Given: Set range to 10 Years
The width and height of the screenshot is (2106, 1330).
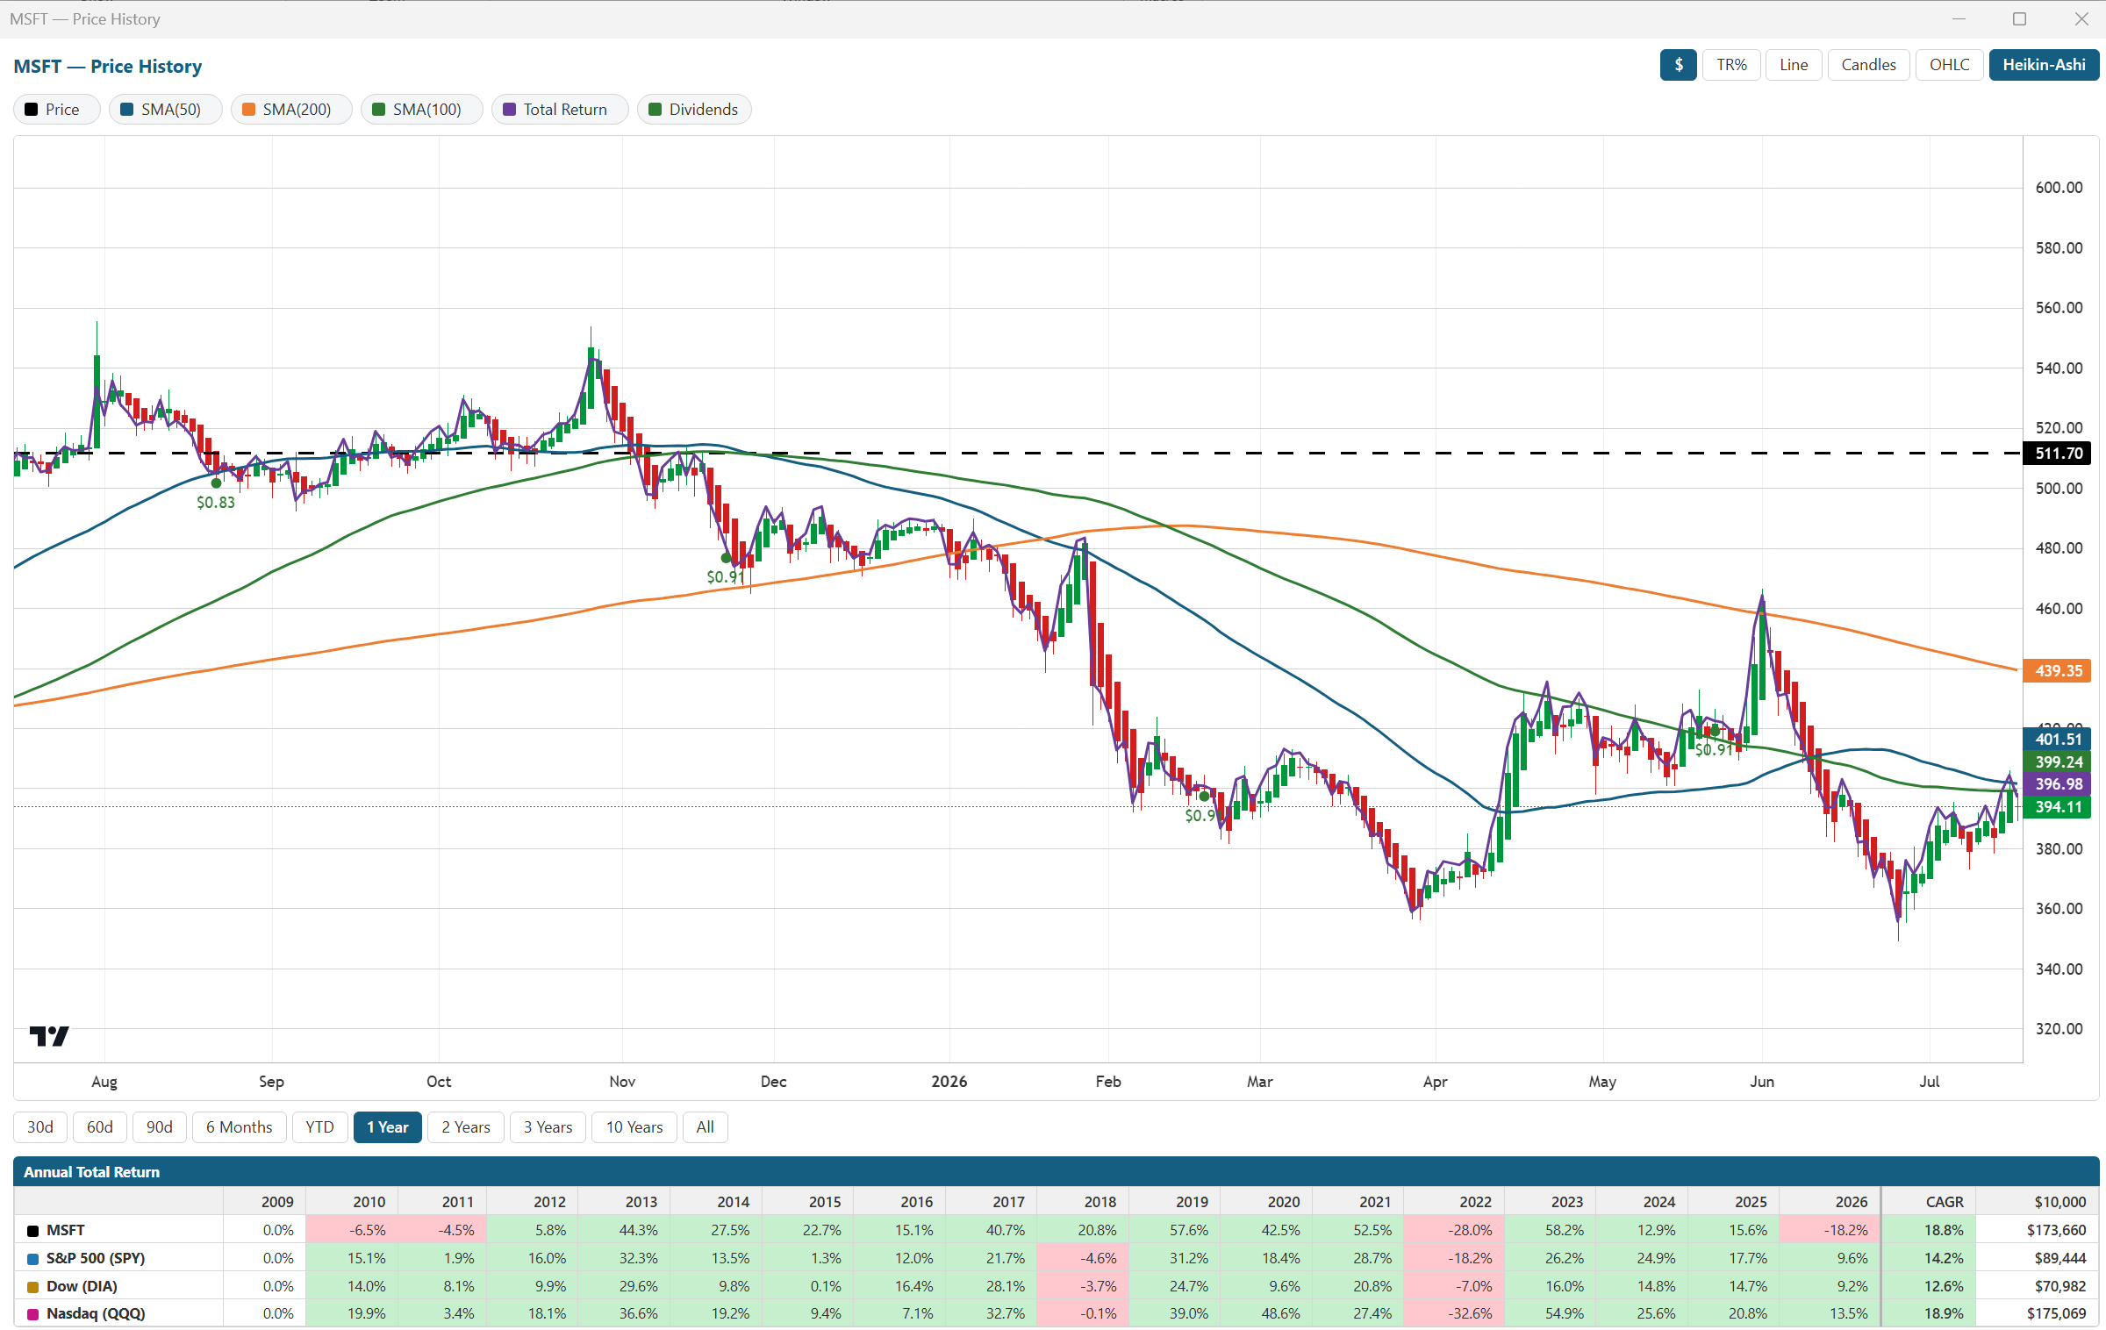Looking at the screenshot, I should (x=634, y=1127).
